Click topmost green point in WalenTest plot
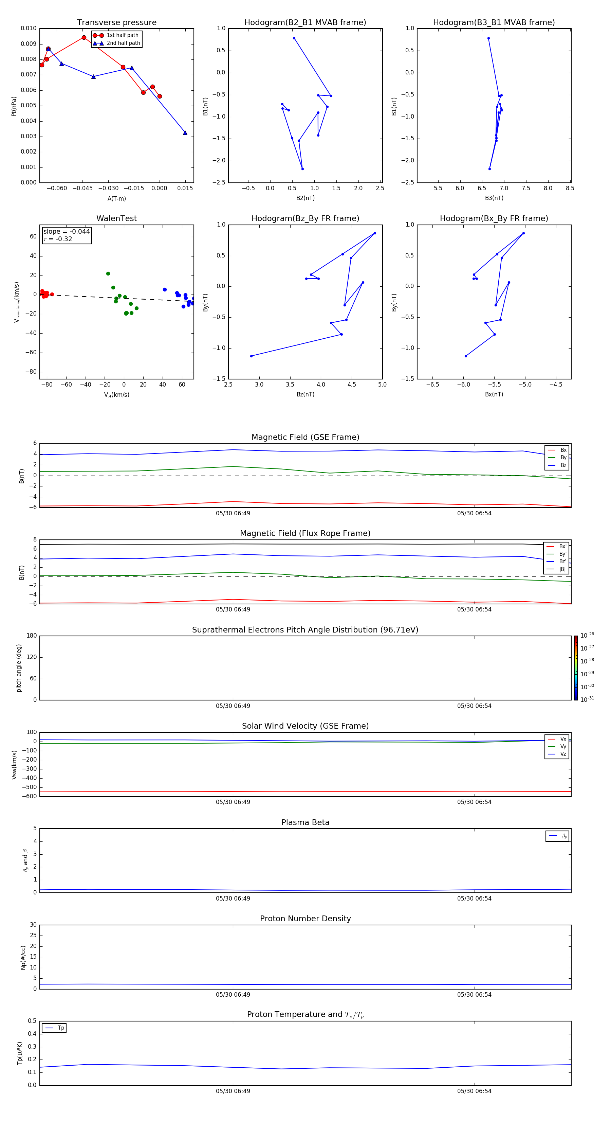The width and height of the screenshot is (611, 1121). click(108, 274)
